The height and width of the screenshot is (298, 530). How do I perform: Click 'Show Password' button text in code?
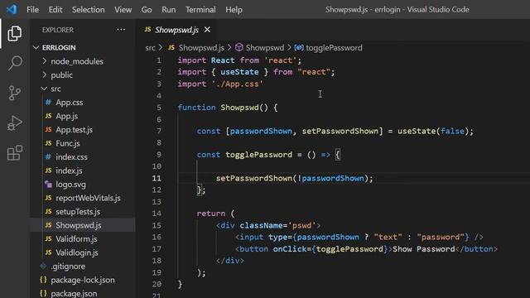[423, 249]
